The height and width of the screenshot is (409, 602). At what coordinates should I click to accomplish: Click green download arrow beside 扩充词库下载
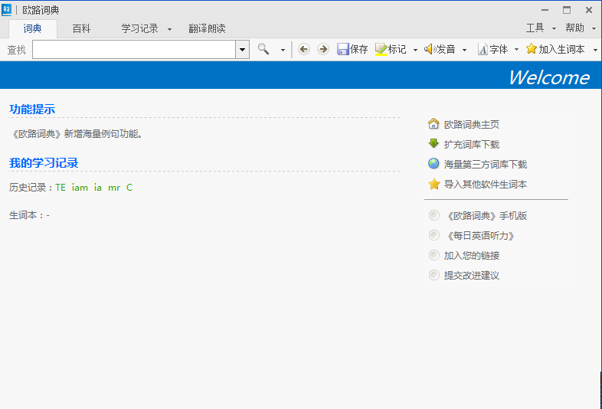pos(434,144)
